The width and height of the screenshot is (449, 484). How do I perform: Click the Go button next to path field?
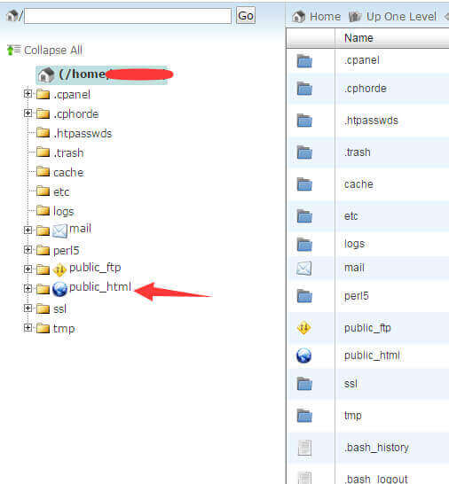click(x=246, y=15)
